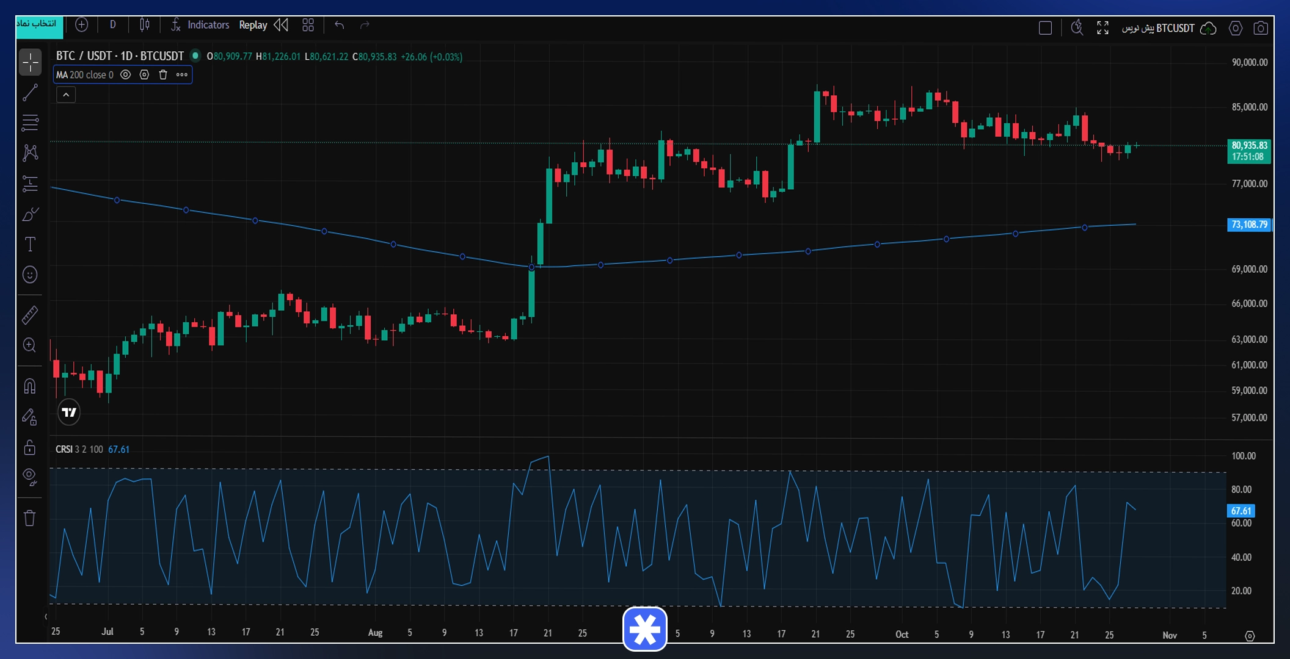This screenshot has width=1290, height=659.
Task: Select the crosshair cursor tool
Action: pos(30,62)
